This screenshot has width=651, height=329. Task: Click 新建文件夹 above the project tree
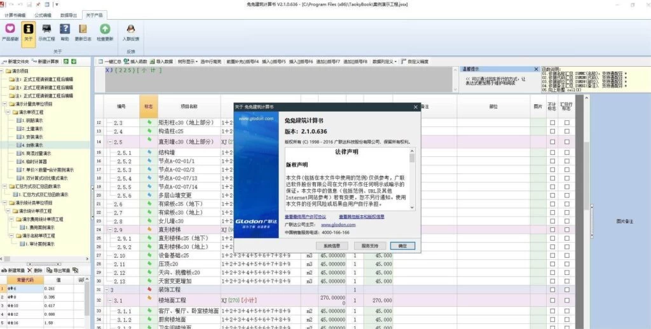click(x=17, y=62)
